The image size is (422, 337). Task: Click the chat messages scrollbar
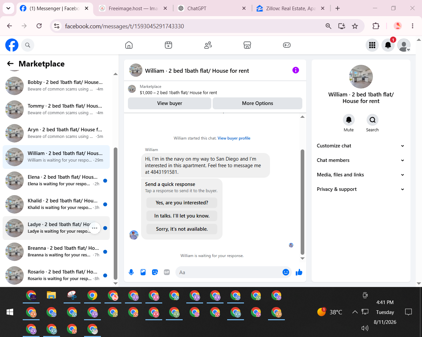click(x=302, y=202)
